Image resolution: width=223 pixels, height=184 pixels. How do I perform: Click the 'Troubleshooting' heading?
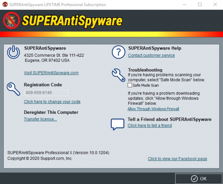point(145,70)
